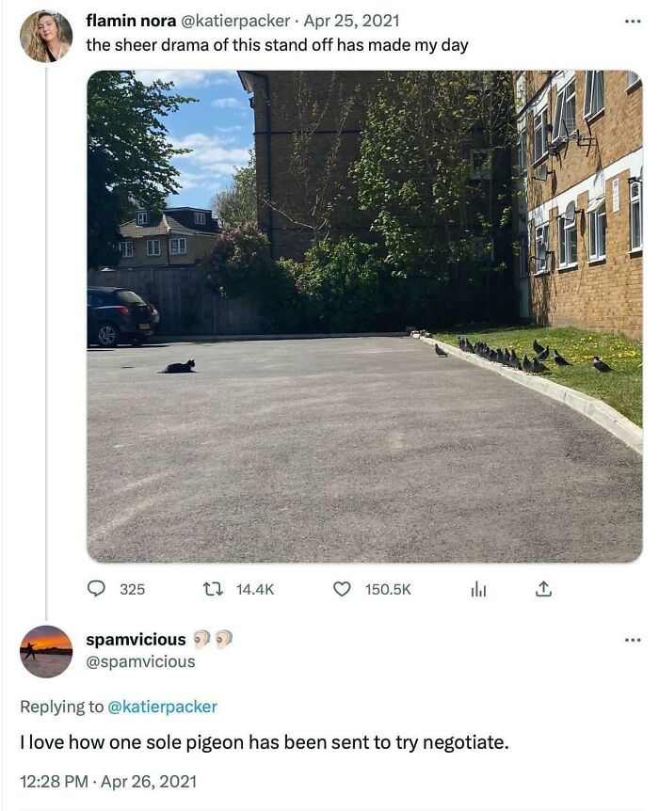The width and height of the screenshot is (659, 811).
Task: Visit the @spamvicious handle
Action: tap(140, 661)
